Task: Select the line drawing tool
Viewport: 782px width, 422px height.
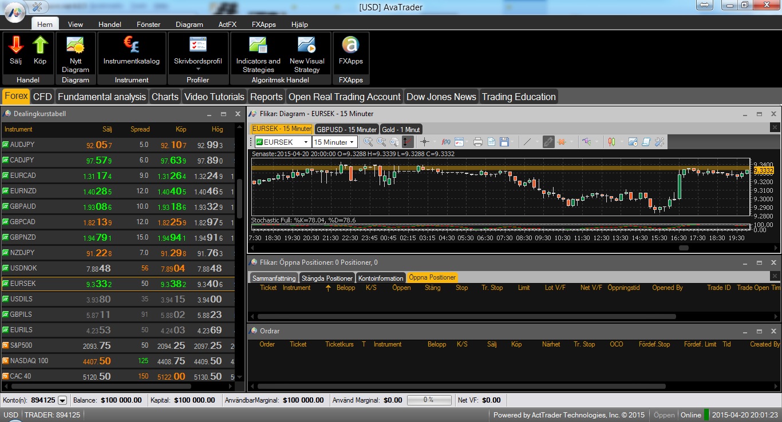Action: tap(527, 142)
